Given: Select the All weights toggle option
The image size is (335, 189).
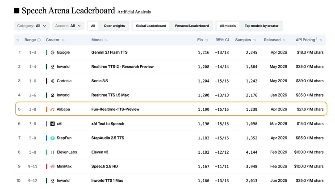Looking at the screenshot, I should point(93,26).
